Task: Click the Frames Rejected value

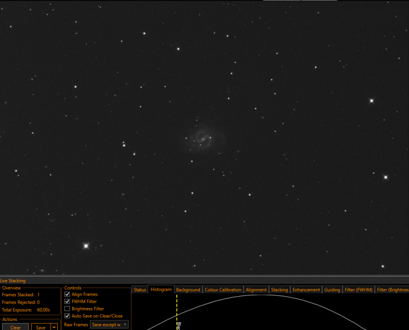Action: coord(38,302)
